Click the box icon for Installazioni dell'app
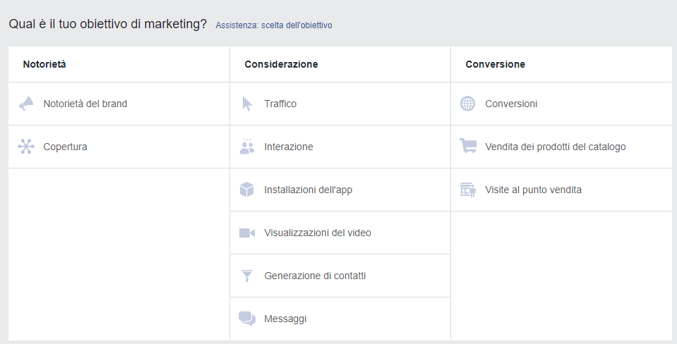 (x=246, y=190)
